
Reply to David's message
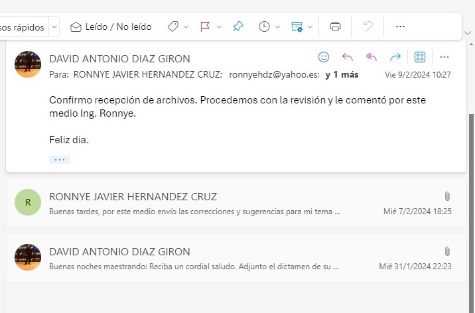(348, 57)
